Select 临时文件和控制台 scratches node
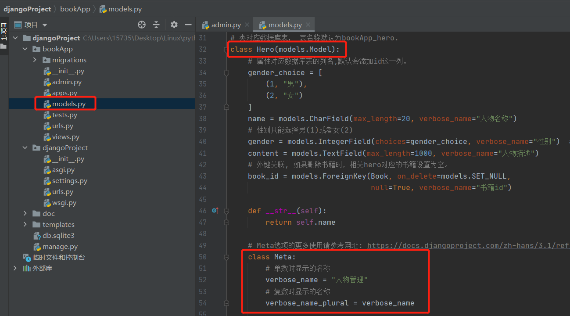570x316 pixels. click(59, 258)
